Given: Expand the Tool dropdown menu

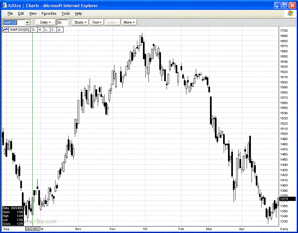Looking at the screenshot, I should [96, 23].
